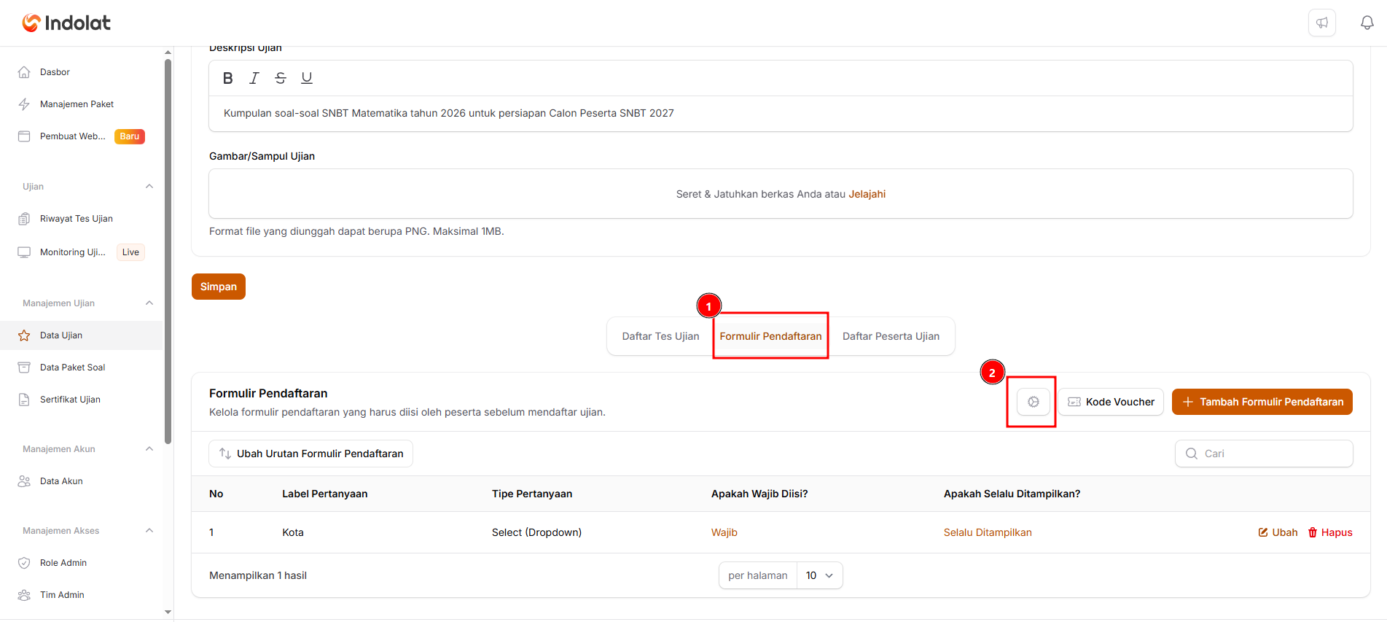Open the notifications bell
This screenshot has width=1387, height=622.
pyautogui.click(x=1367, y=23)
